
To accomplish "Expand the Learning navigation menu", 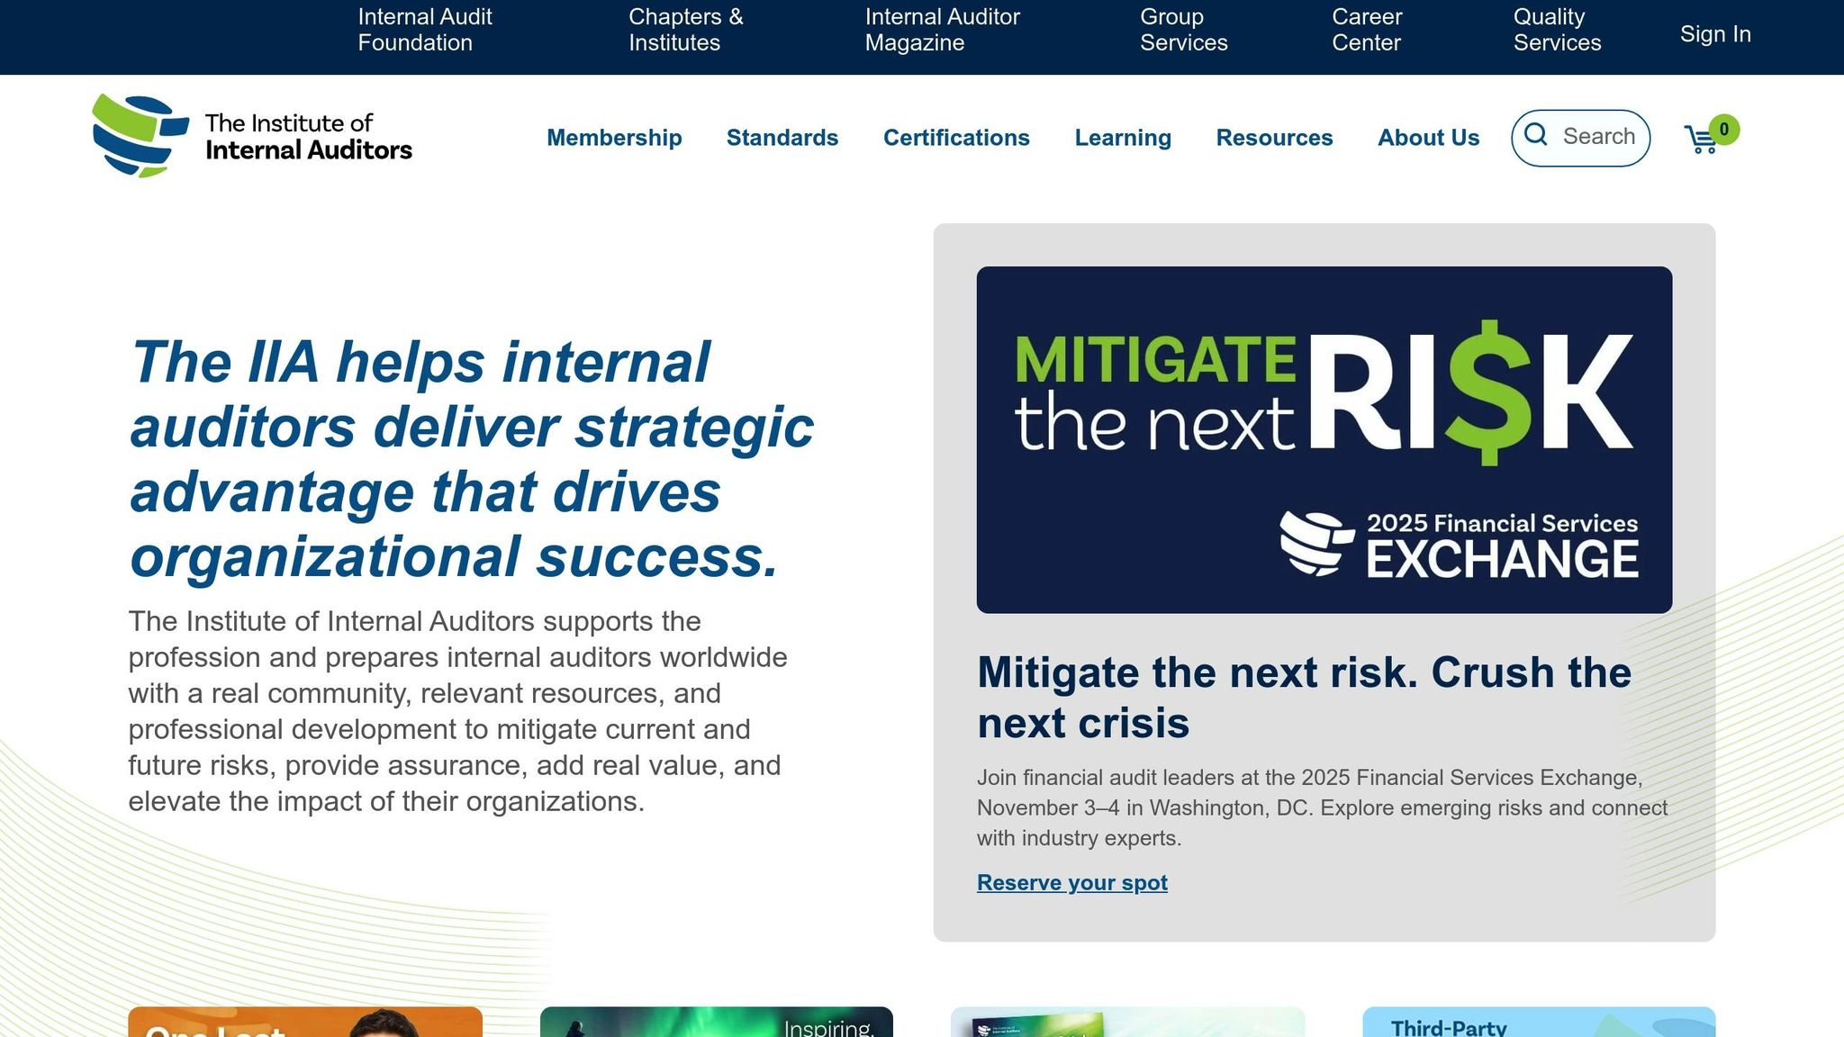I will 1122,138.
